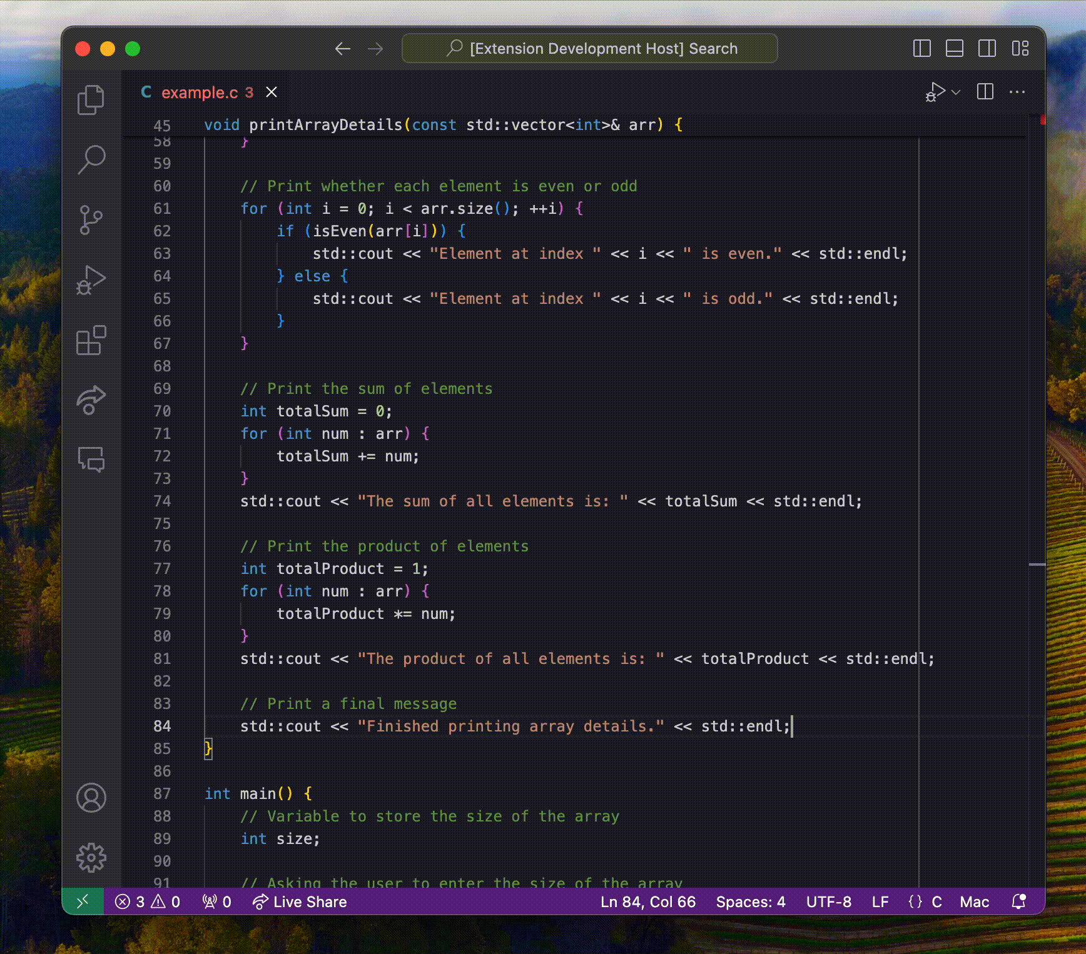This screenshot has height=954, width=1086.
Task: Open the Run and Debug view
Action: coord(91,279)
